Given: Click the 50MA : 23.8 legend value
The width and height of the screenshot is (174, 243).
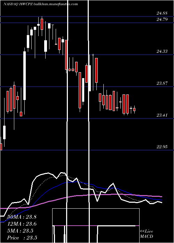Looking at the screenshot, I should click(x=22, y=217).
